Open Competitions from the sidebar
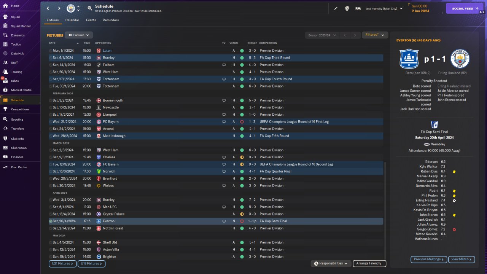The image size is (487, 274). (20, 109)
